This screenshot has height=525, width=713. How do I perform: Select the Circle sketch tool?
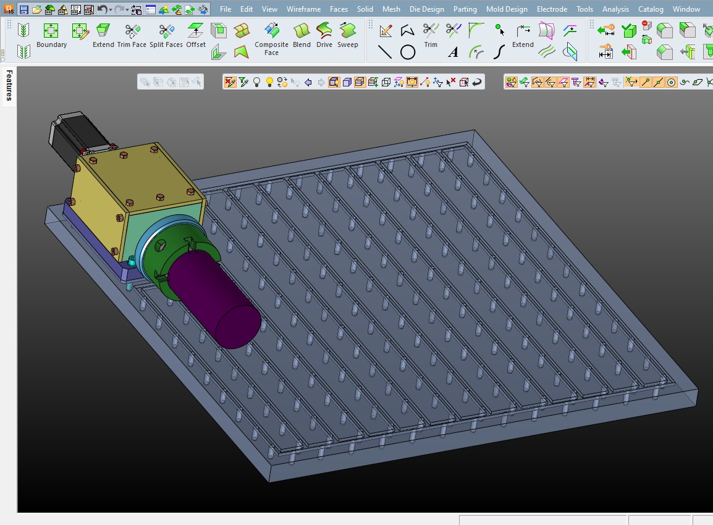coord(408,52)
